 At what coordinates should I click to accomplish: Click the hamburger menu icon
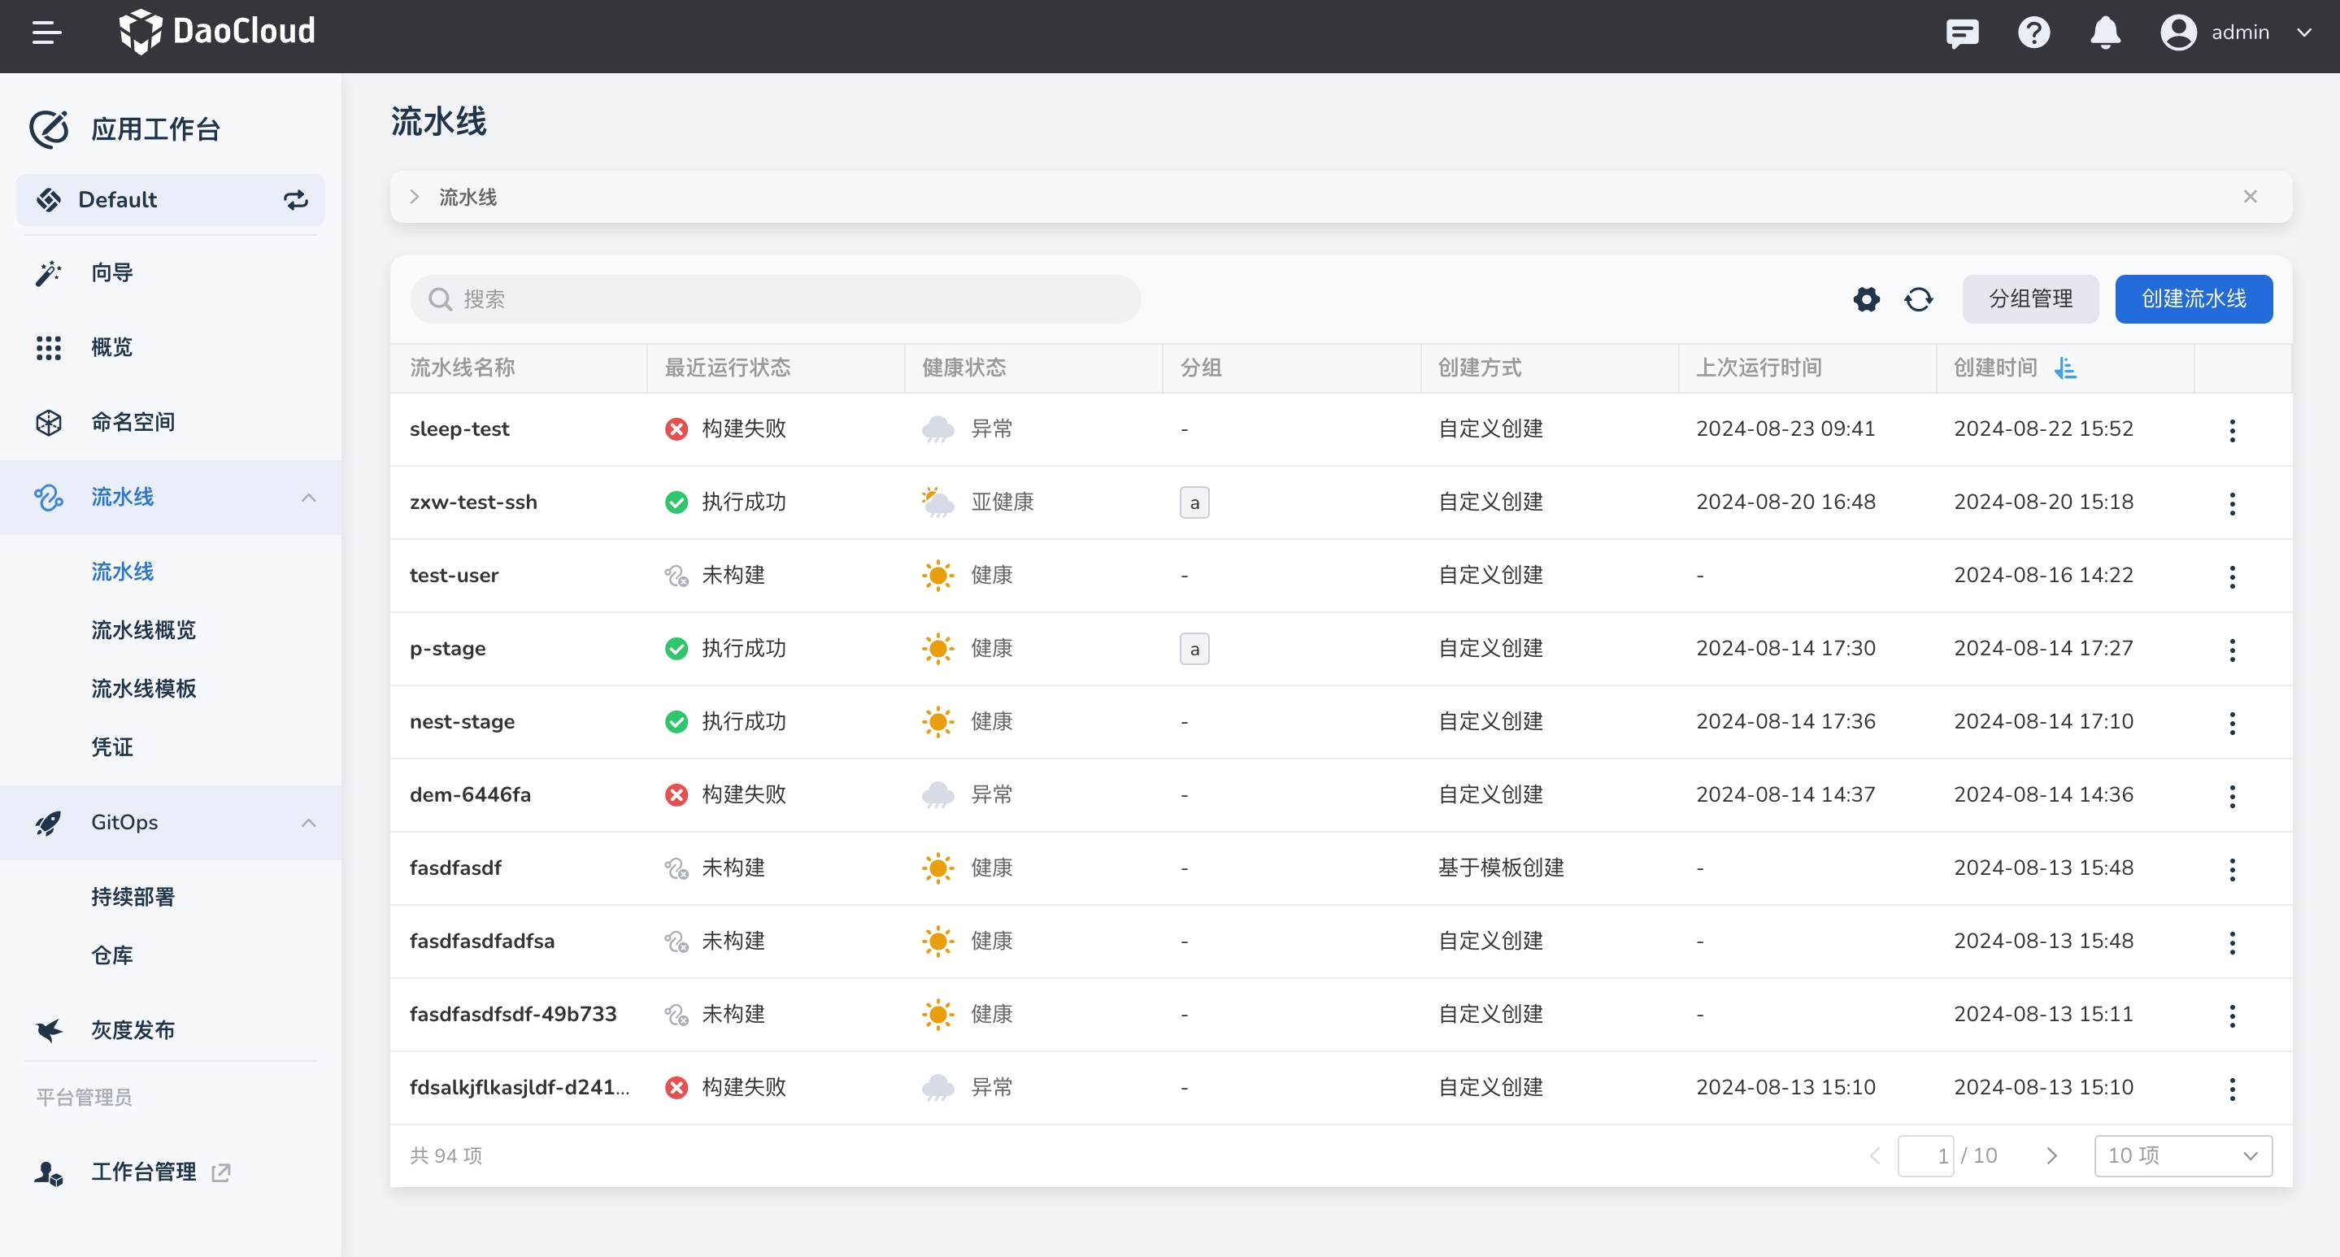[46, 33]
